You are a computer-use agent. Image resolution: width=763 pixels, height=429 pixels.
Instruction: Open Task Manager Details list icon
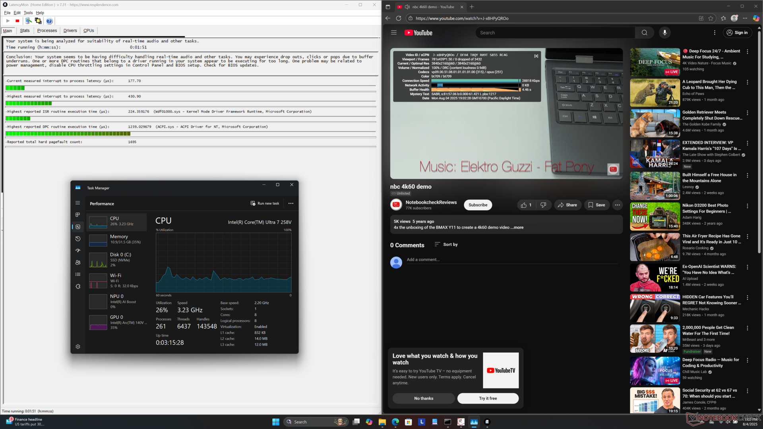point(78,274)
